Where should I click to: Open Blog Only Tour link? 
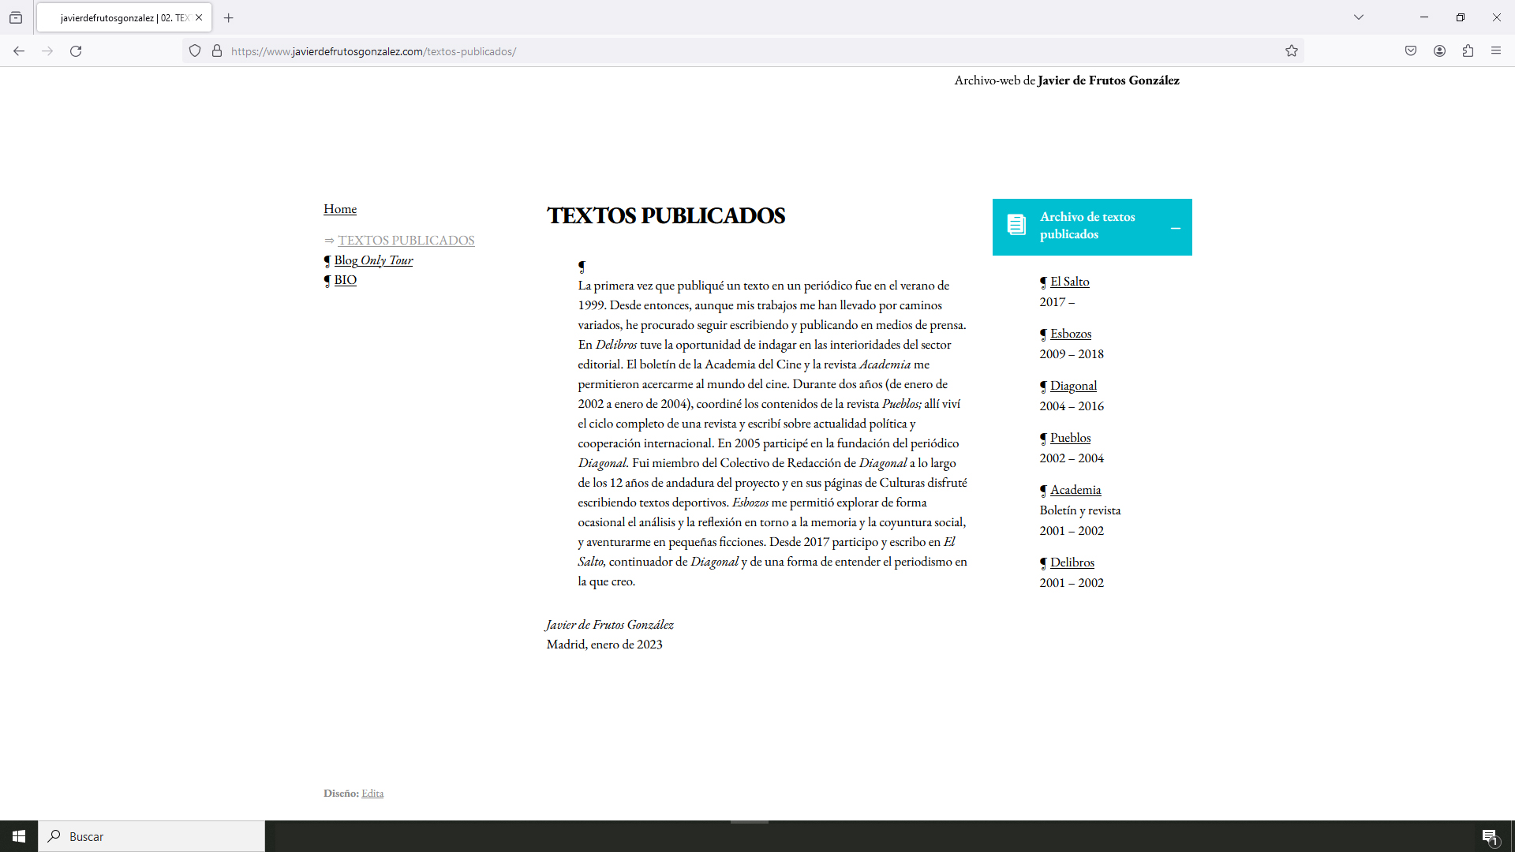pos(373,260)
